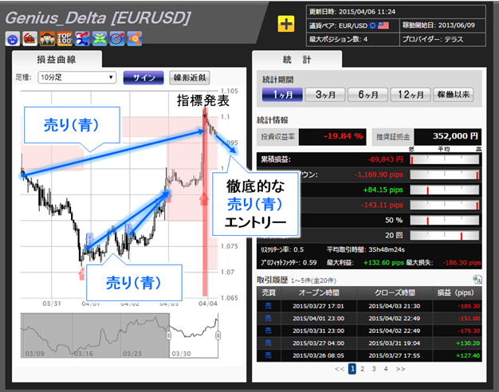Open the 足種 10分足 timeframe dropdown
The height and width of the screenshot is (392, 499).
tap(77, 77)
